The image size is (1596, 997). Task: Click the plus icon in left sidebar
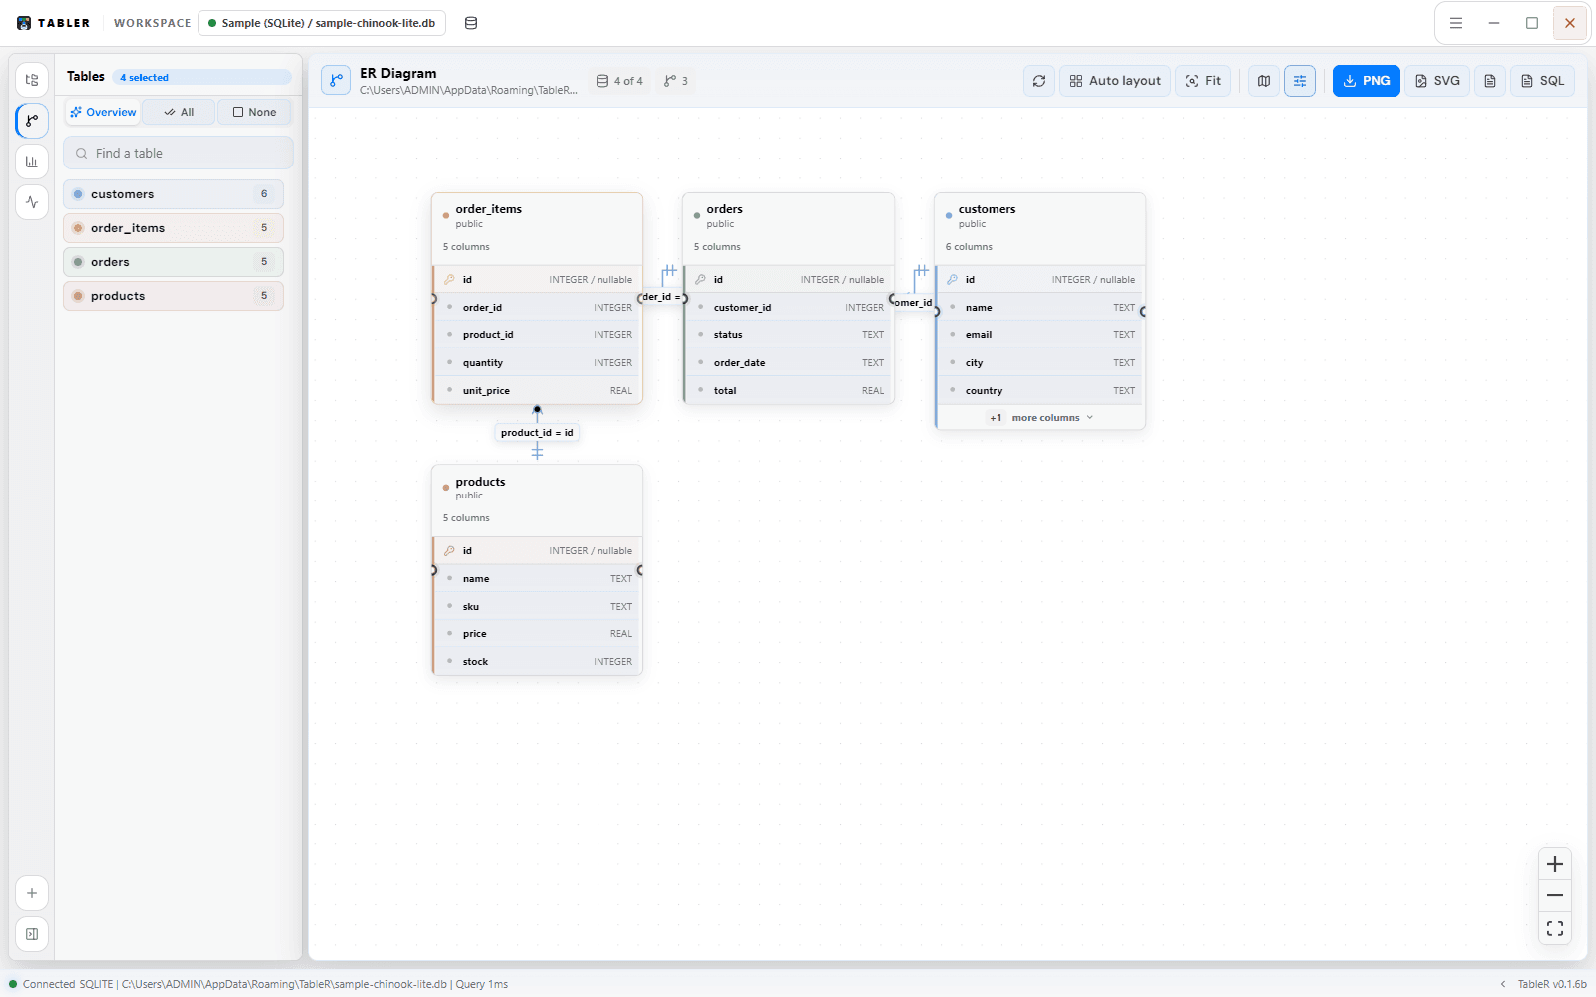tap(32, 893)
